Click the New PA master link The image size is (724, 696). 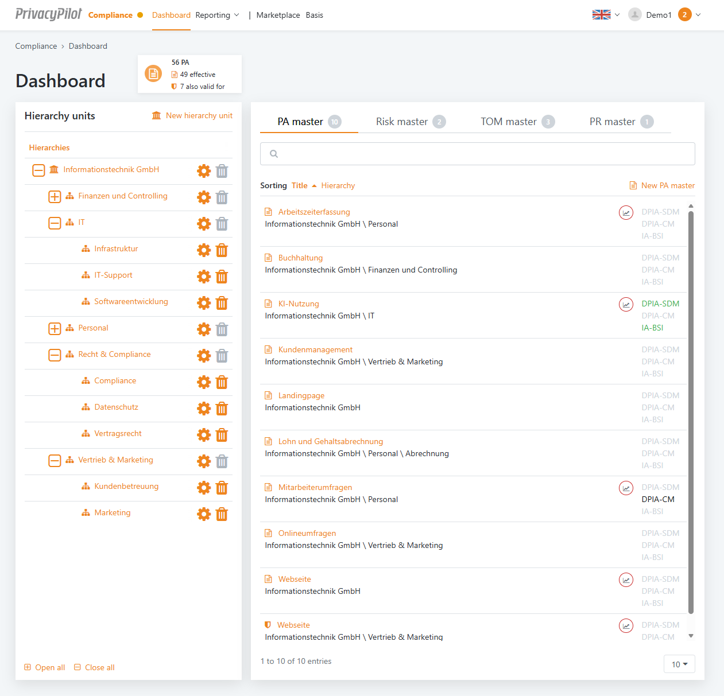[x=662, y=185]
